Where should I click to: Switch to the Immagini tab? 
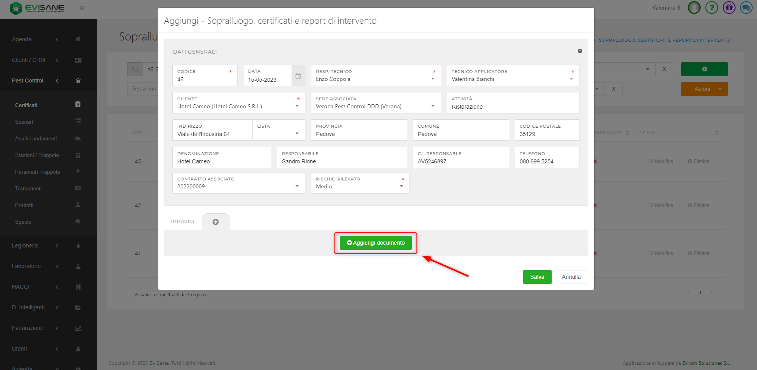[183, 221]
